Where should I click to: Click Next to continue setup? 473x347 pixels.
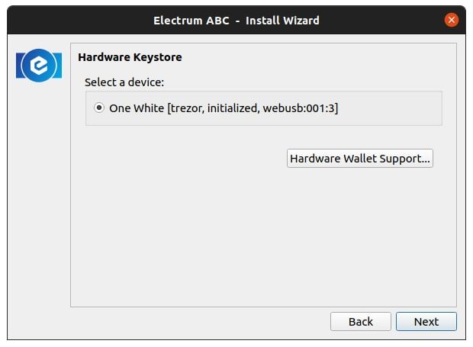tap(426, 321)
